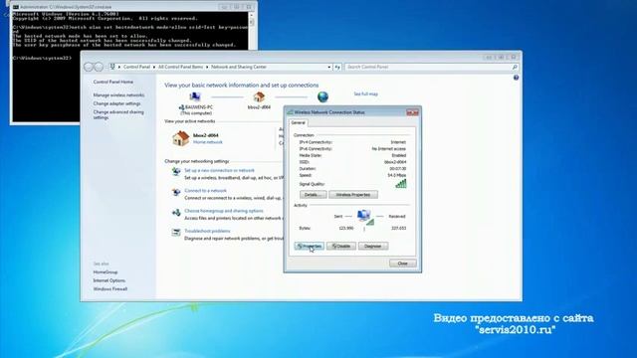The height and width of the screenshot is (358, 637).
Task: Click the Forward arrow in Control Panel
Action: coord(99,67)
